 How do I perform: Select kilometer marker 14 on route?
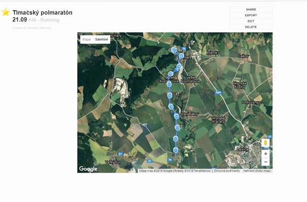177,117
